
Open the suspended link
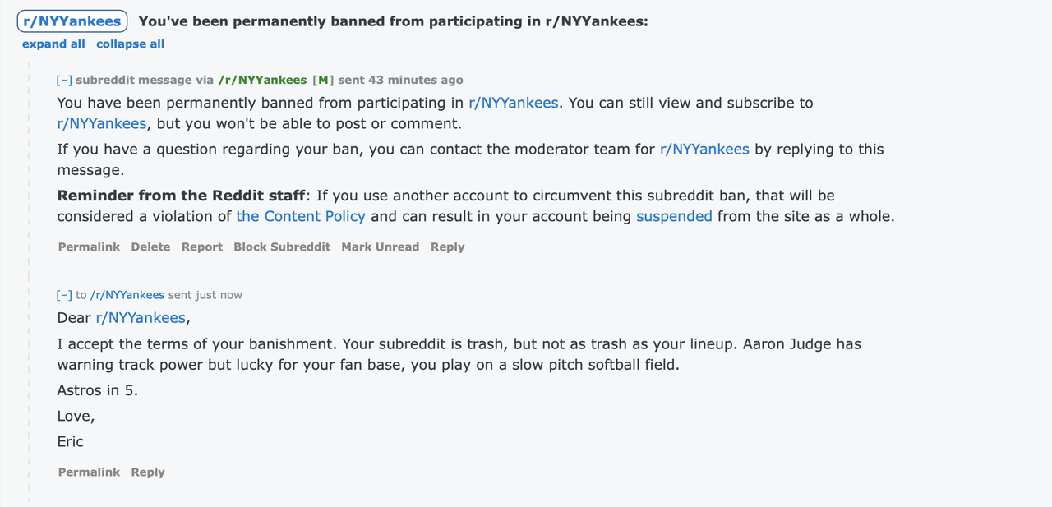pos(674,216)
